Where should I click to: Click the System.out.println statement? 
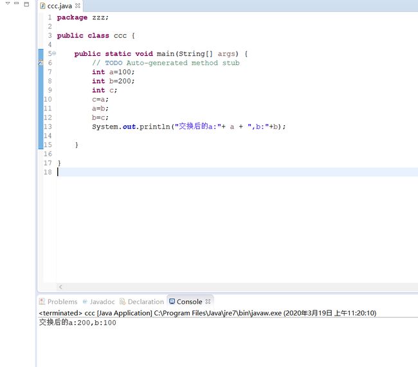click(x=188, y=127)
